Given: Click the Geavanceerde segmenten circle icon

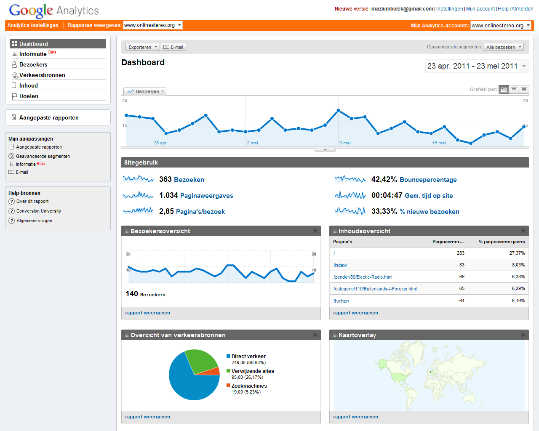Looking at the screenshot, I should coord(11,156).
